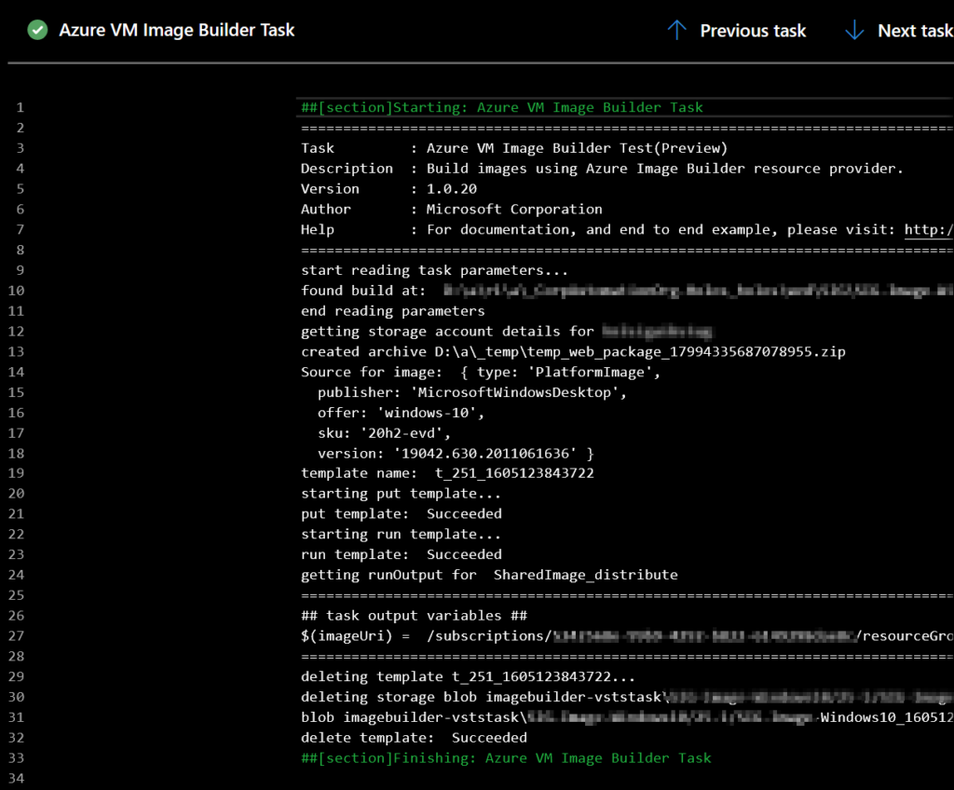Click the blue up arrow icon for Previous task
Image resolution: width=954 pixels, height=790 pixels.
676,30
